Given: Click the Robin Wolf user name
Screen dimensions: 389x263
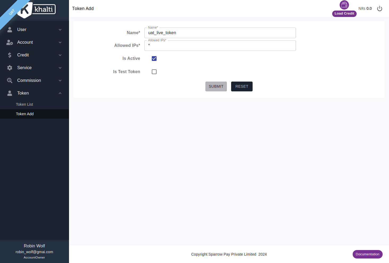Looking at the screenshot, I should tap(34, 246).
